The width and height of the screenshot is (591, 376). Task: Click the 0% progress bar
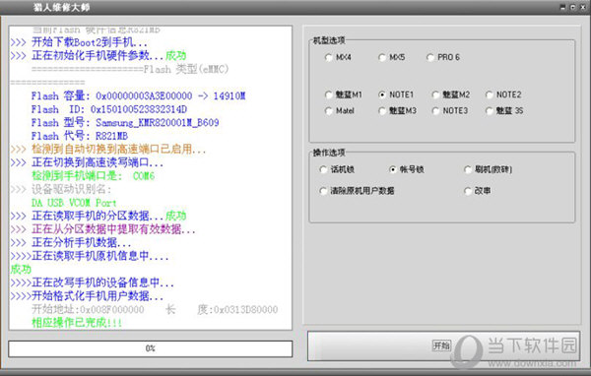coord(150,348)
